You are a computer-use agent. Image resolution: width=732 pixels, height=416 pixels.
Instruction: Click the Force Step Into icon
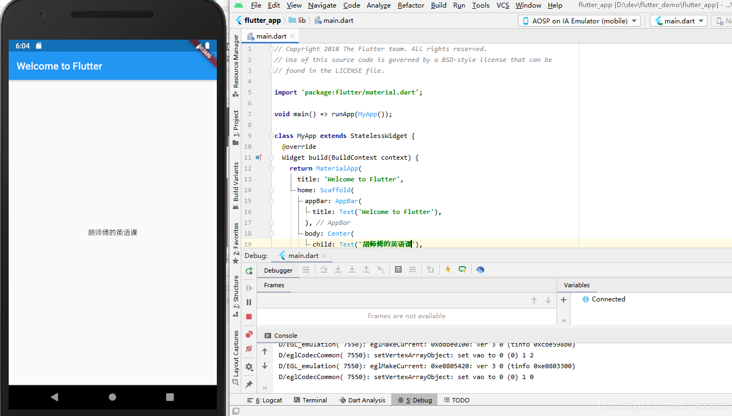tap(352, 269)
